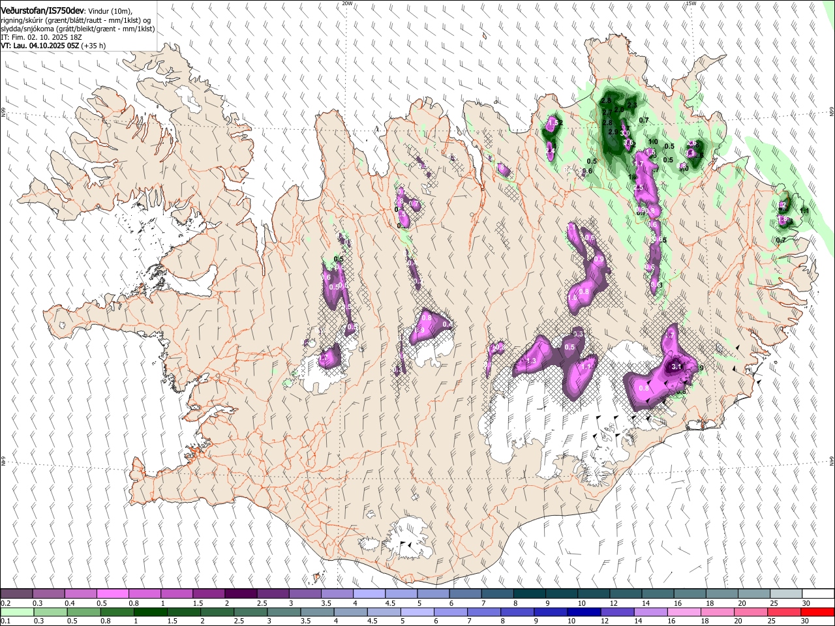Click the darkest green swatch at lower-scale 1
This screenshot has height=626, width=835.
point(150,612)
